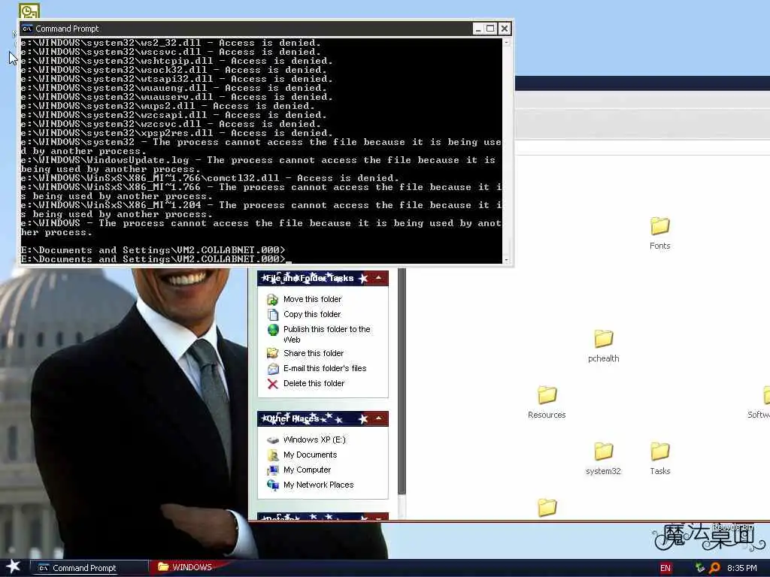Collapse the File and Folder Tasks panel

coord(379,278)
